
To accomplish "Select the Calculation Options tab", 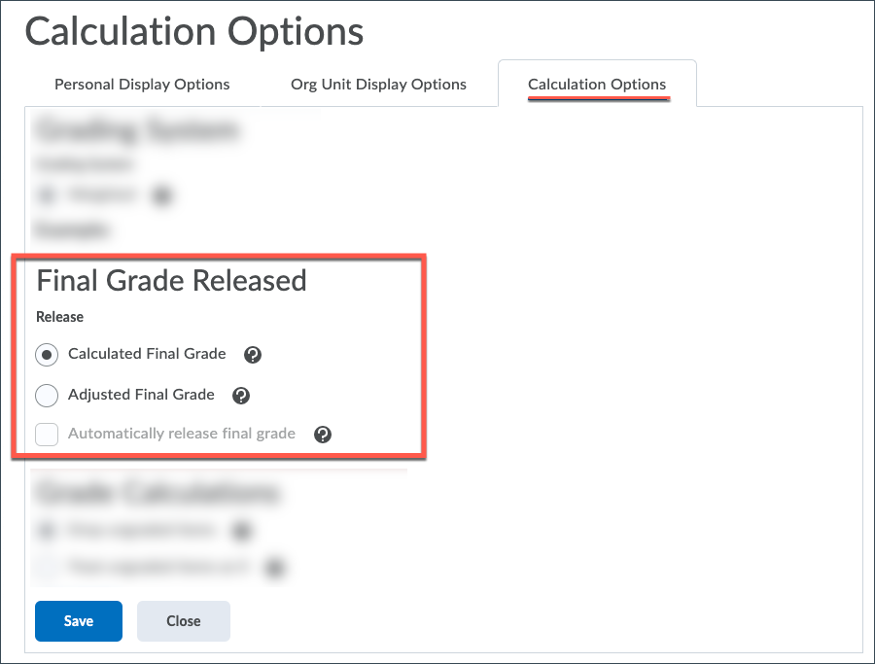I will 597,85.
